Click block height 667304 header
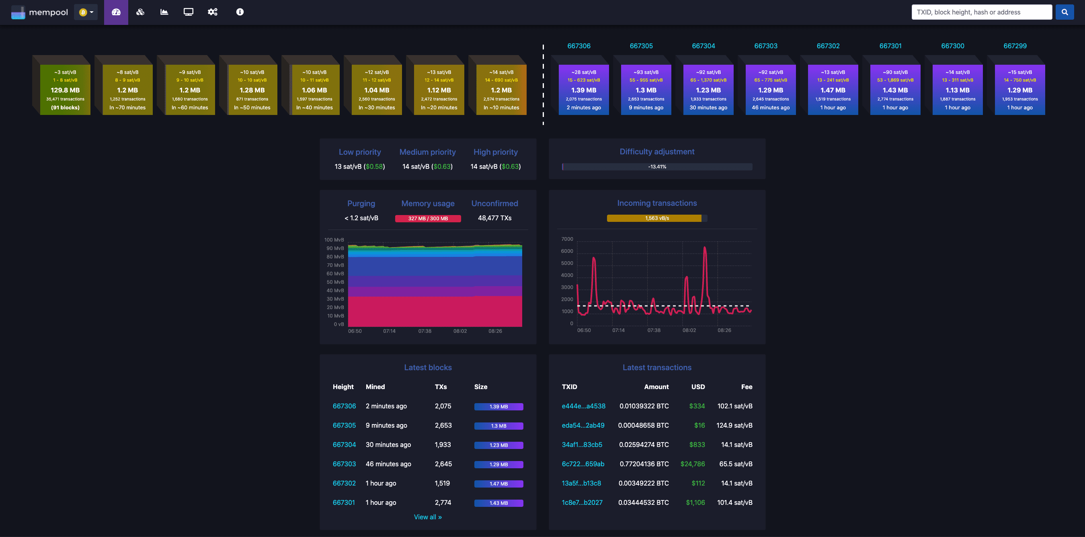1085x537 pixels. [x=704, y=46]
